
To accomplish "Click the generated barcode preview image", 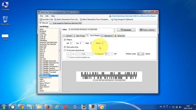I will (x=109, y=76).
